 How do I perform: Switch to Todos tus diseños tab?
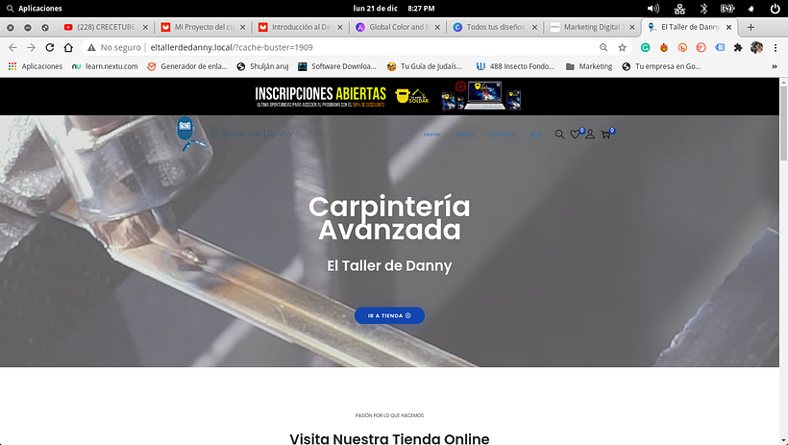(496, 27)
